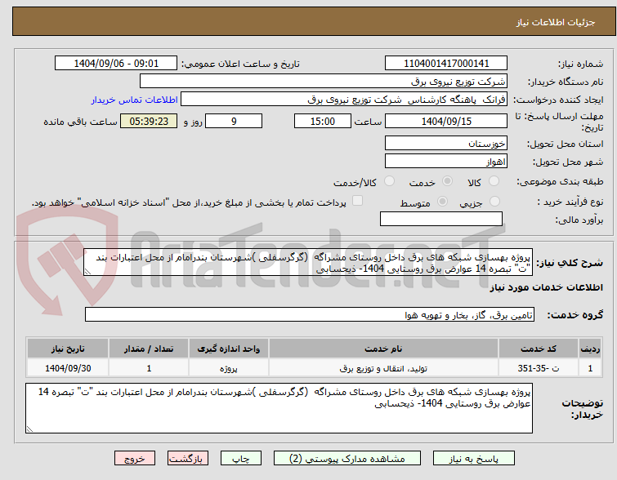Click مشاهده مدارک پیوستی (2) button

click(347, 459)
